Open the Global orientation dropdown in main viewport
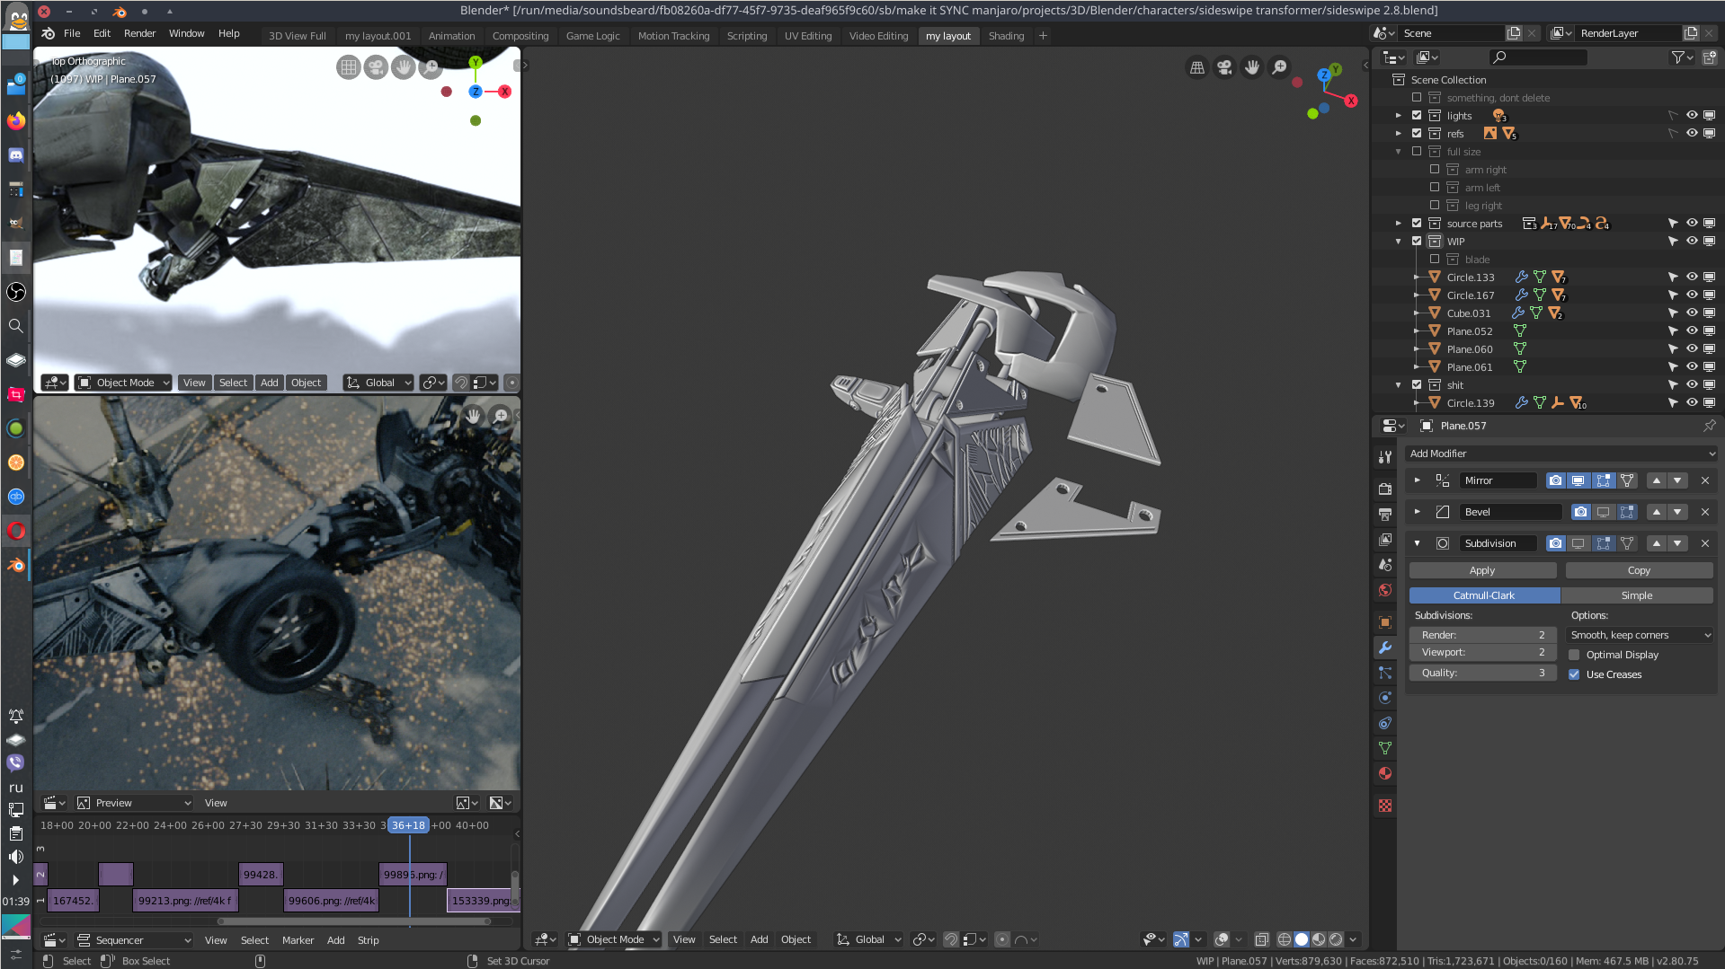Screen dimensions: 1725x969 [x=869, y=939]
